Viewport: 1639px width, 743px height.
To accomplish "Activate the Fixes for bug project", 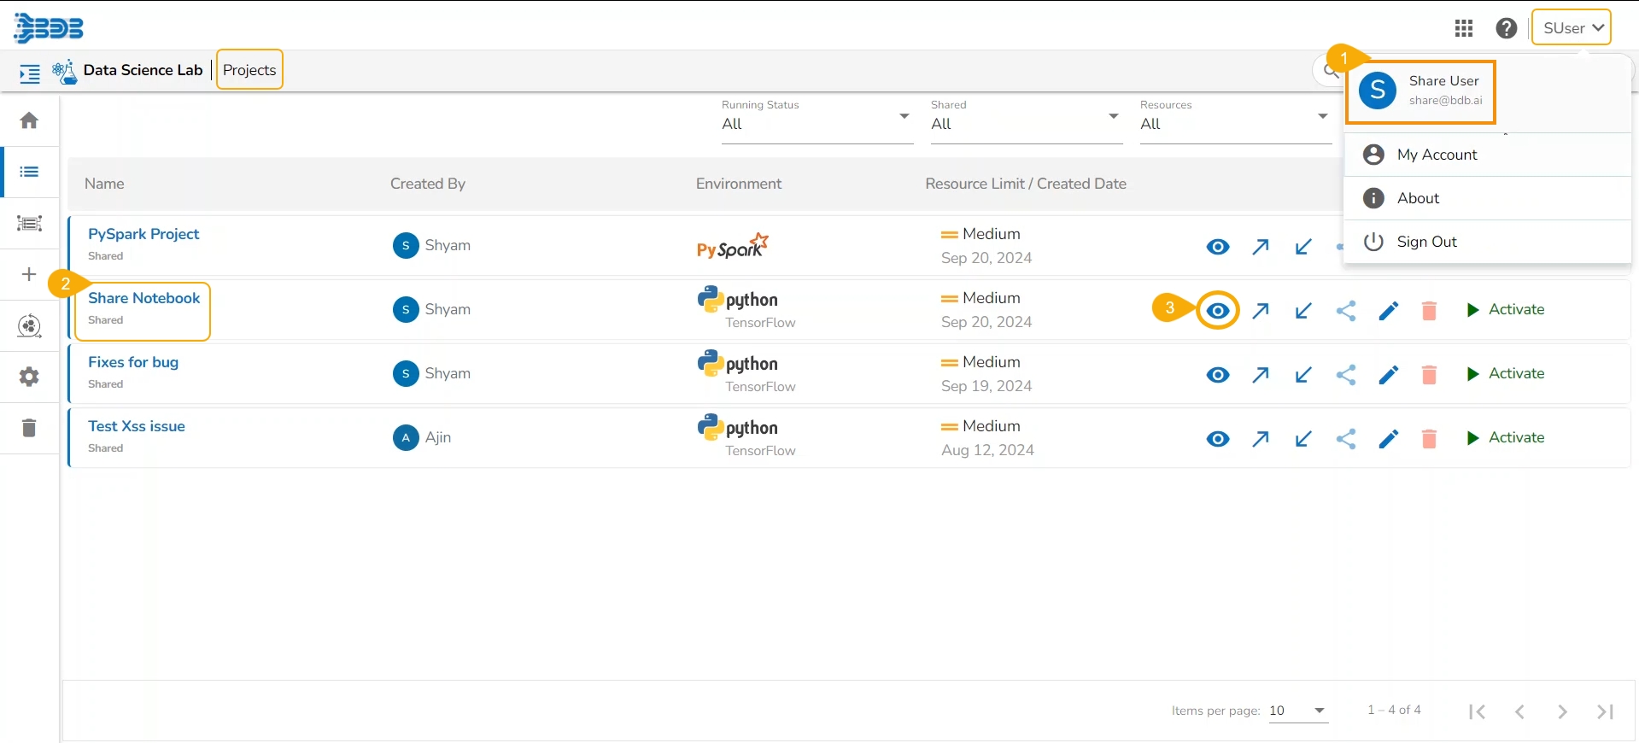I will tap(1506, 374).
